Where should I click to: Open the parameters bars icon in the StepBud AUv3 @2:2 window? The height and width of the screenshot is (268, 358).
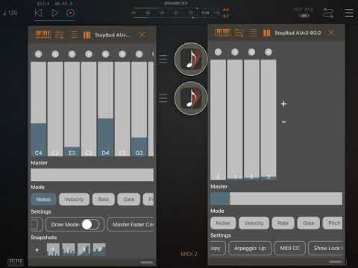point(266,33)
